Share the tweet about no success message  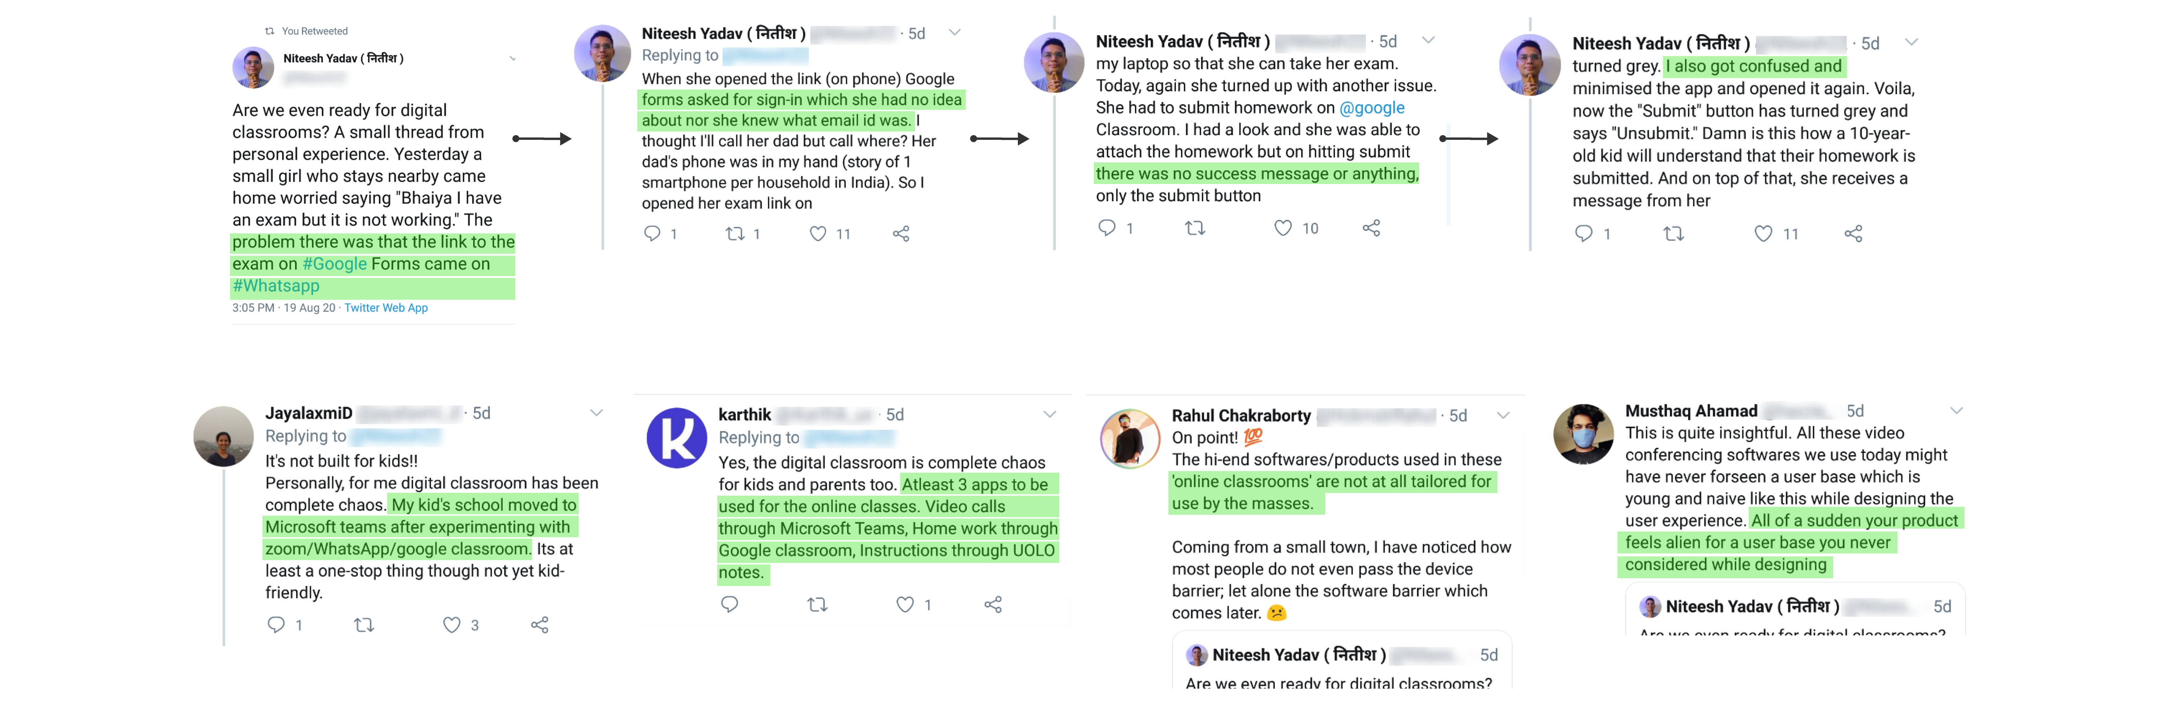1371,228
